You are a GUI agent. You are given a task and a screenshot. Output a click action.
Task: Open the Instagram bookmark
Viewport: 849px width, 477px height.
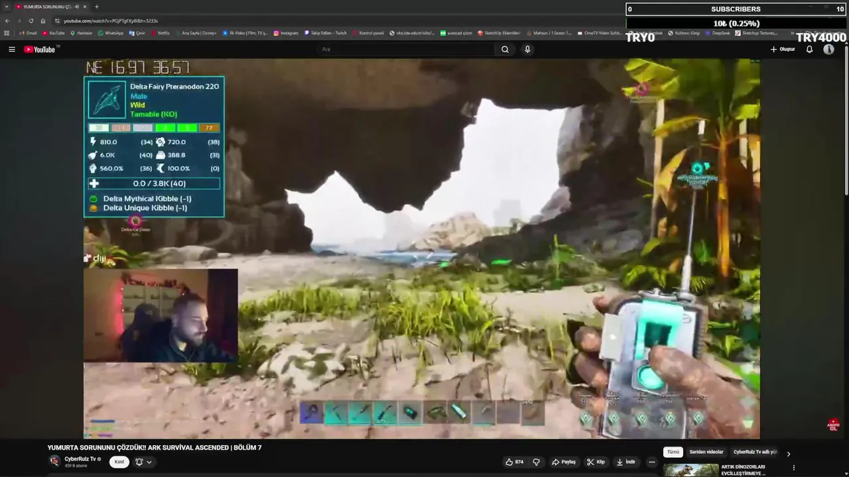point(286,32)
